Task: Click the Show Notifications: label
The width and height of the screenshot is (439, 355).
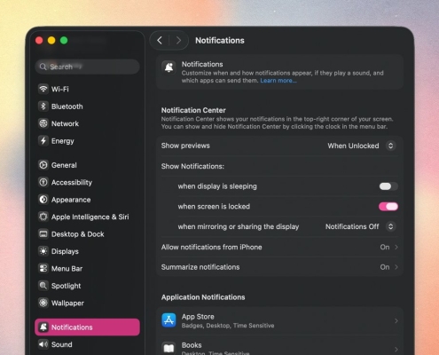Action: (x=192, y=166)
